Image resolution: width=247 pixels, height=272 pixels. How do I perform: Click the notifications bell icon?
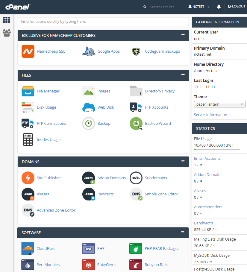pos(219,7)
